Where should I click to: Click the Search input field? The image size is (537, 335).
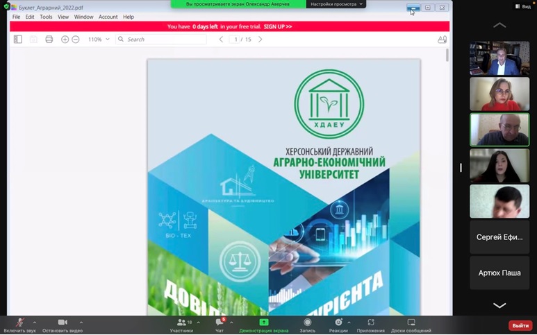tap(161, 40)
